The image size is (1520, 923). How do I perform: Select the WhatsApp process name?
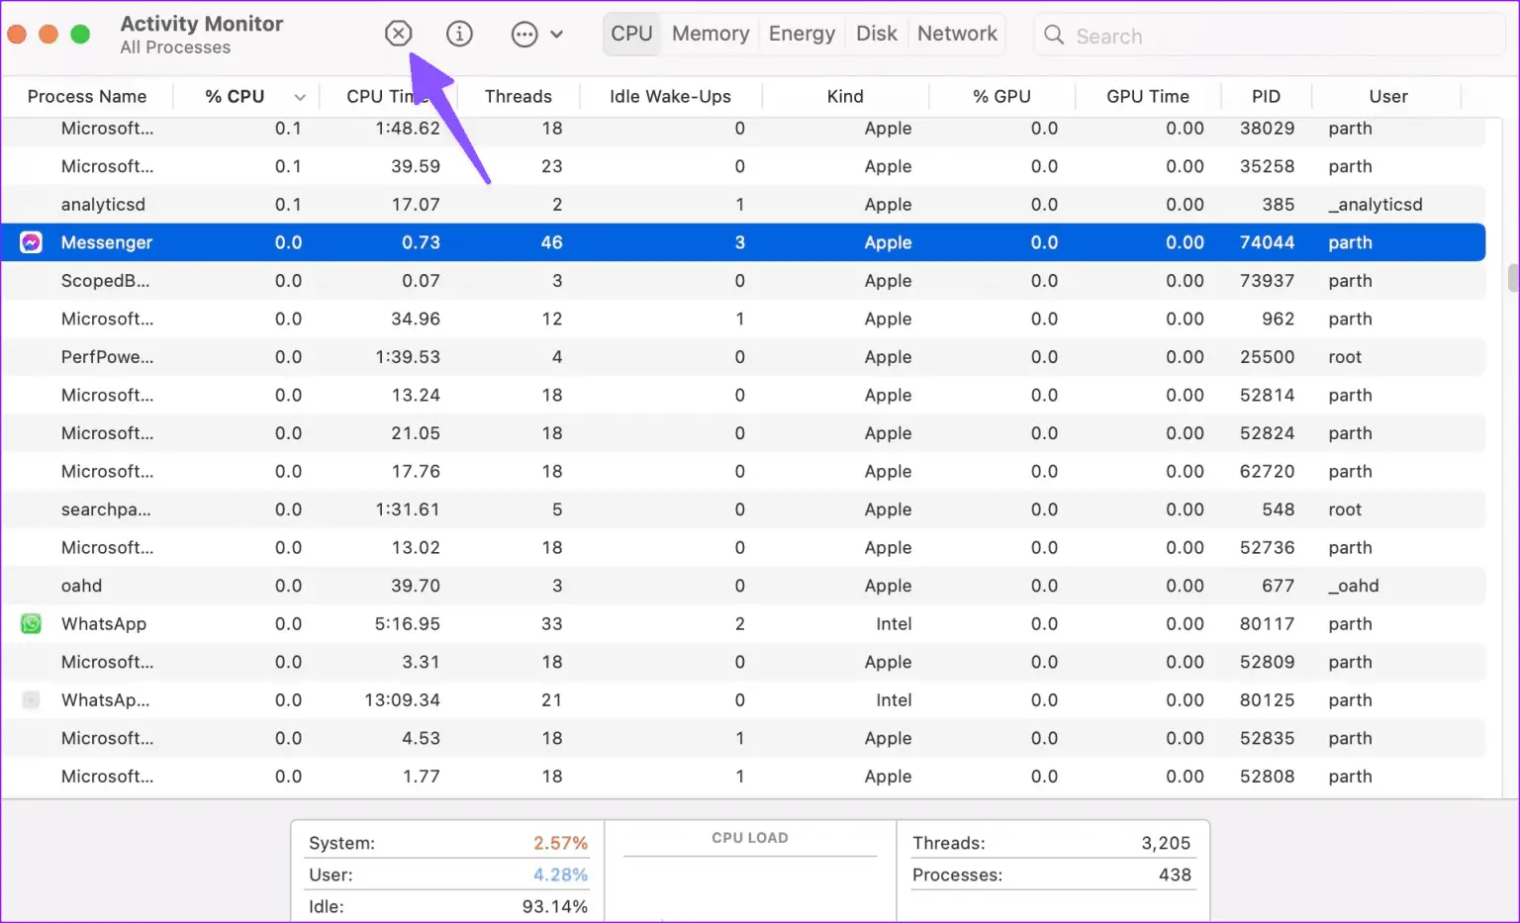click(x=104, y=624)
